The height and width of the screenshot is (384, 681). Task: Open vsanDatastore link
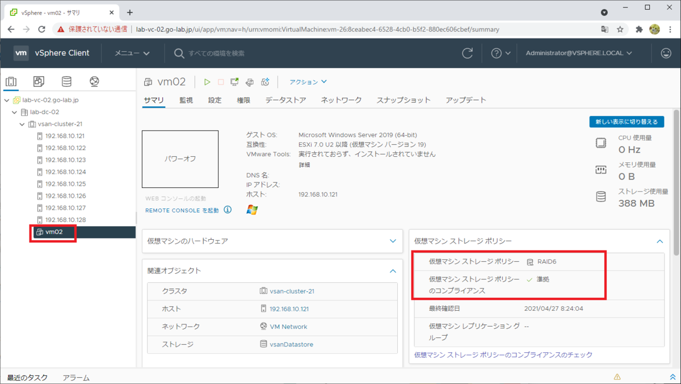pos(291,344)
